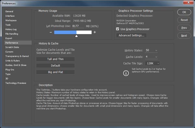
Task: Click the Default cache preset button
Action: [x=56, y=66]
